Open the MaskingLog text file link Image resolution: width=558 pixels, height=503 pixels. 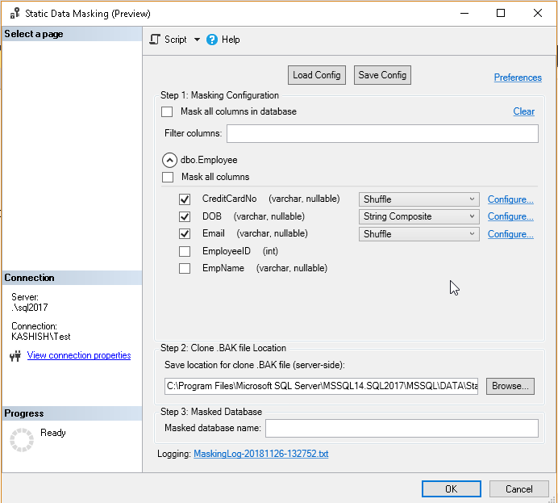coord(260,454)
